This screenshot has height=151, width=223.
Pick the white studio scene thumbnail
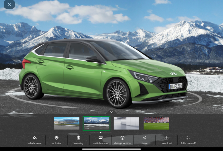[126, 123]
